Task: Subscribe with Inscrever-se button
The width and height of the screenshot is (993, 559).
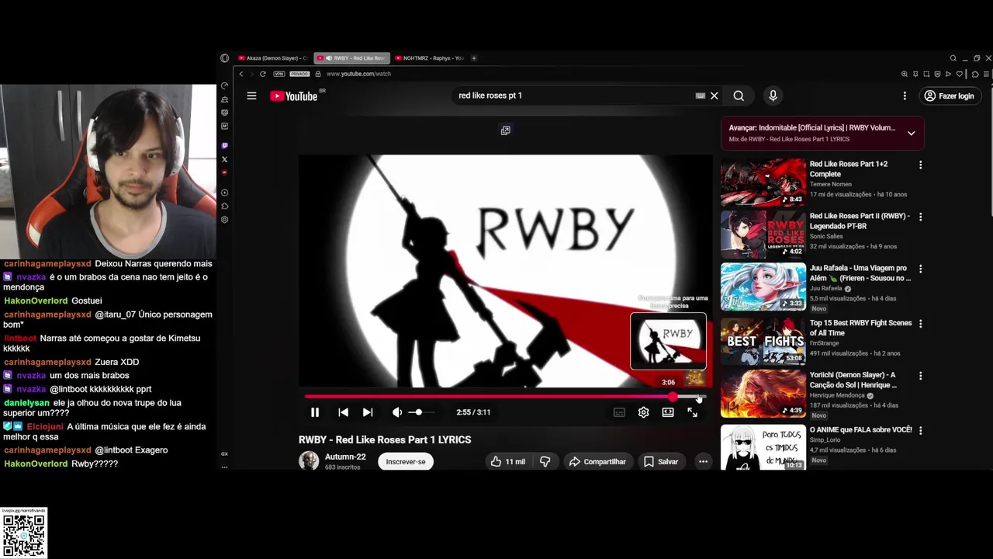Action: [x=406, y=461]
